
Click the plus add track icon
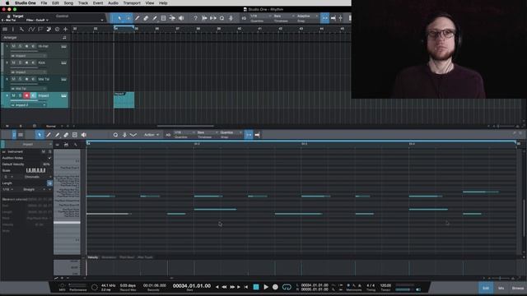pos(65,30)
